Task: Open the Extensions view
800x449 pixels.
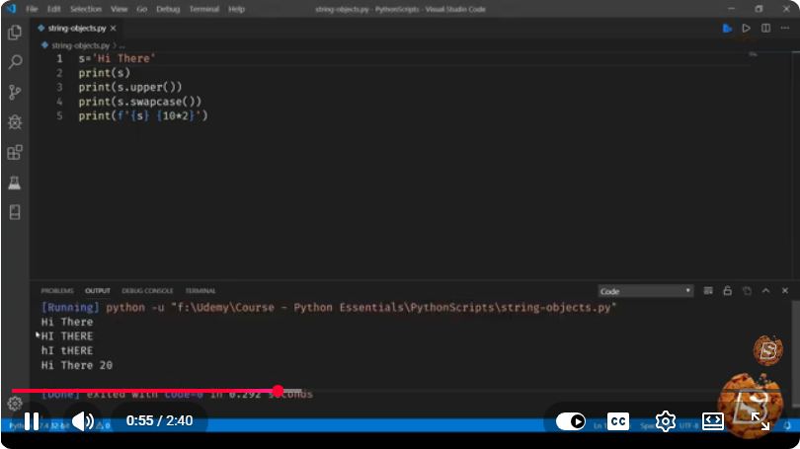Action: pyautogui.click(x=15, y=152)
